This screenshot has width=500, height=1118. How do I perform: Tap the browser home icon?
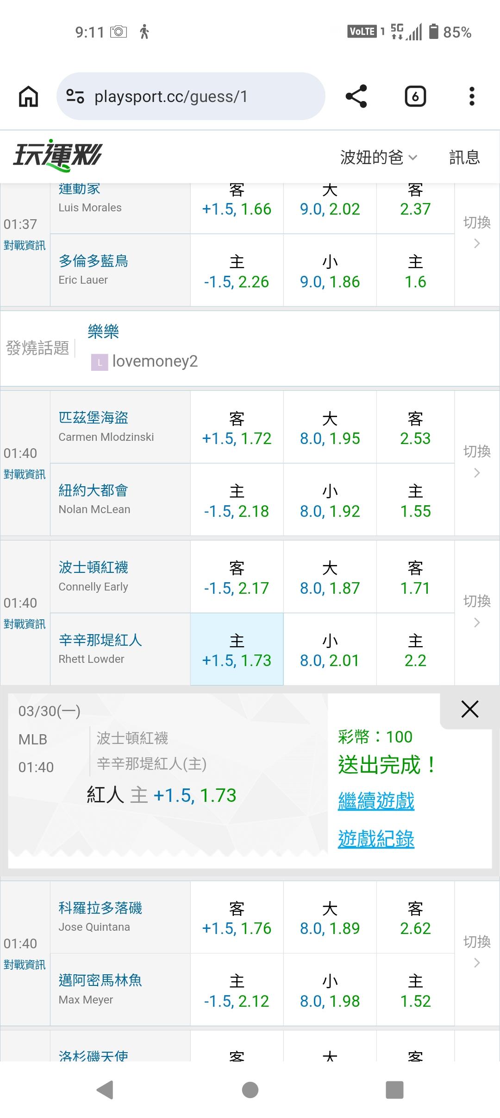[28, 97]
